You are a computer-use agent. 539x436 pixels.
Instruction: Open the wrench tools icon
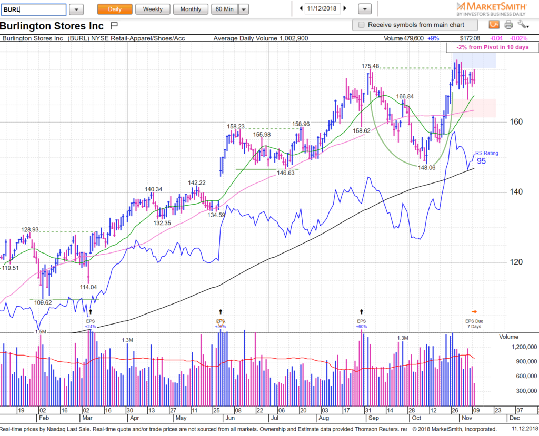click(x=523, y=25)
